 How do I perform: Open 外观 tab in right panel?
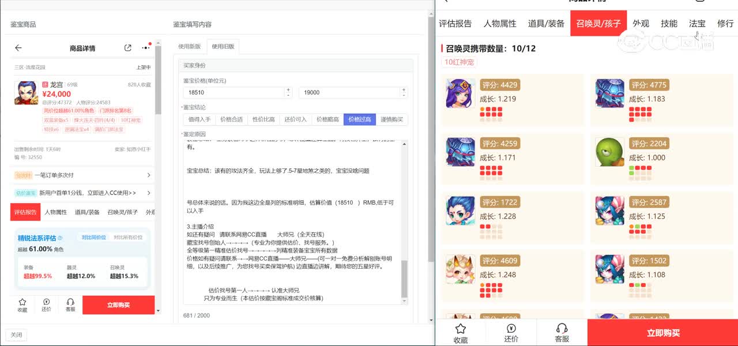[x=641, y=24]
